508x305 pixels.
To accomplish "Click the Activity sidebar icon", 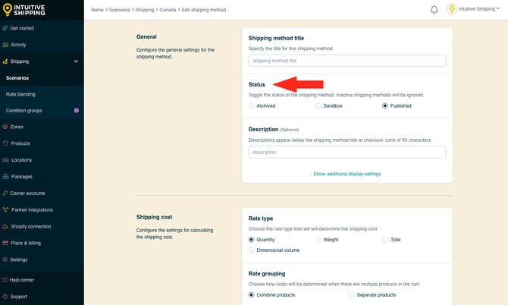I will 5,45.
